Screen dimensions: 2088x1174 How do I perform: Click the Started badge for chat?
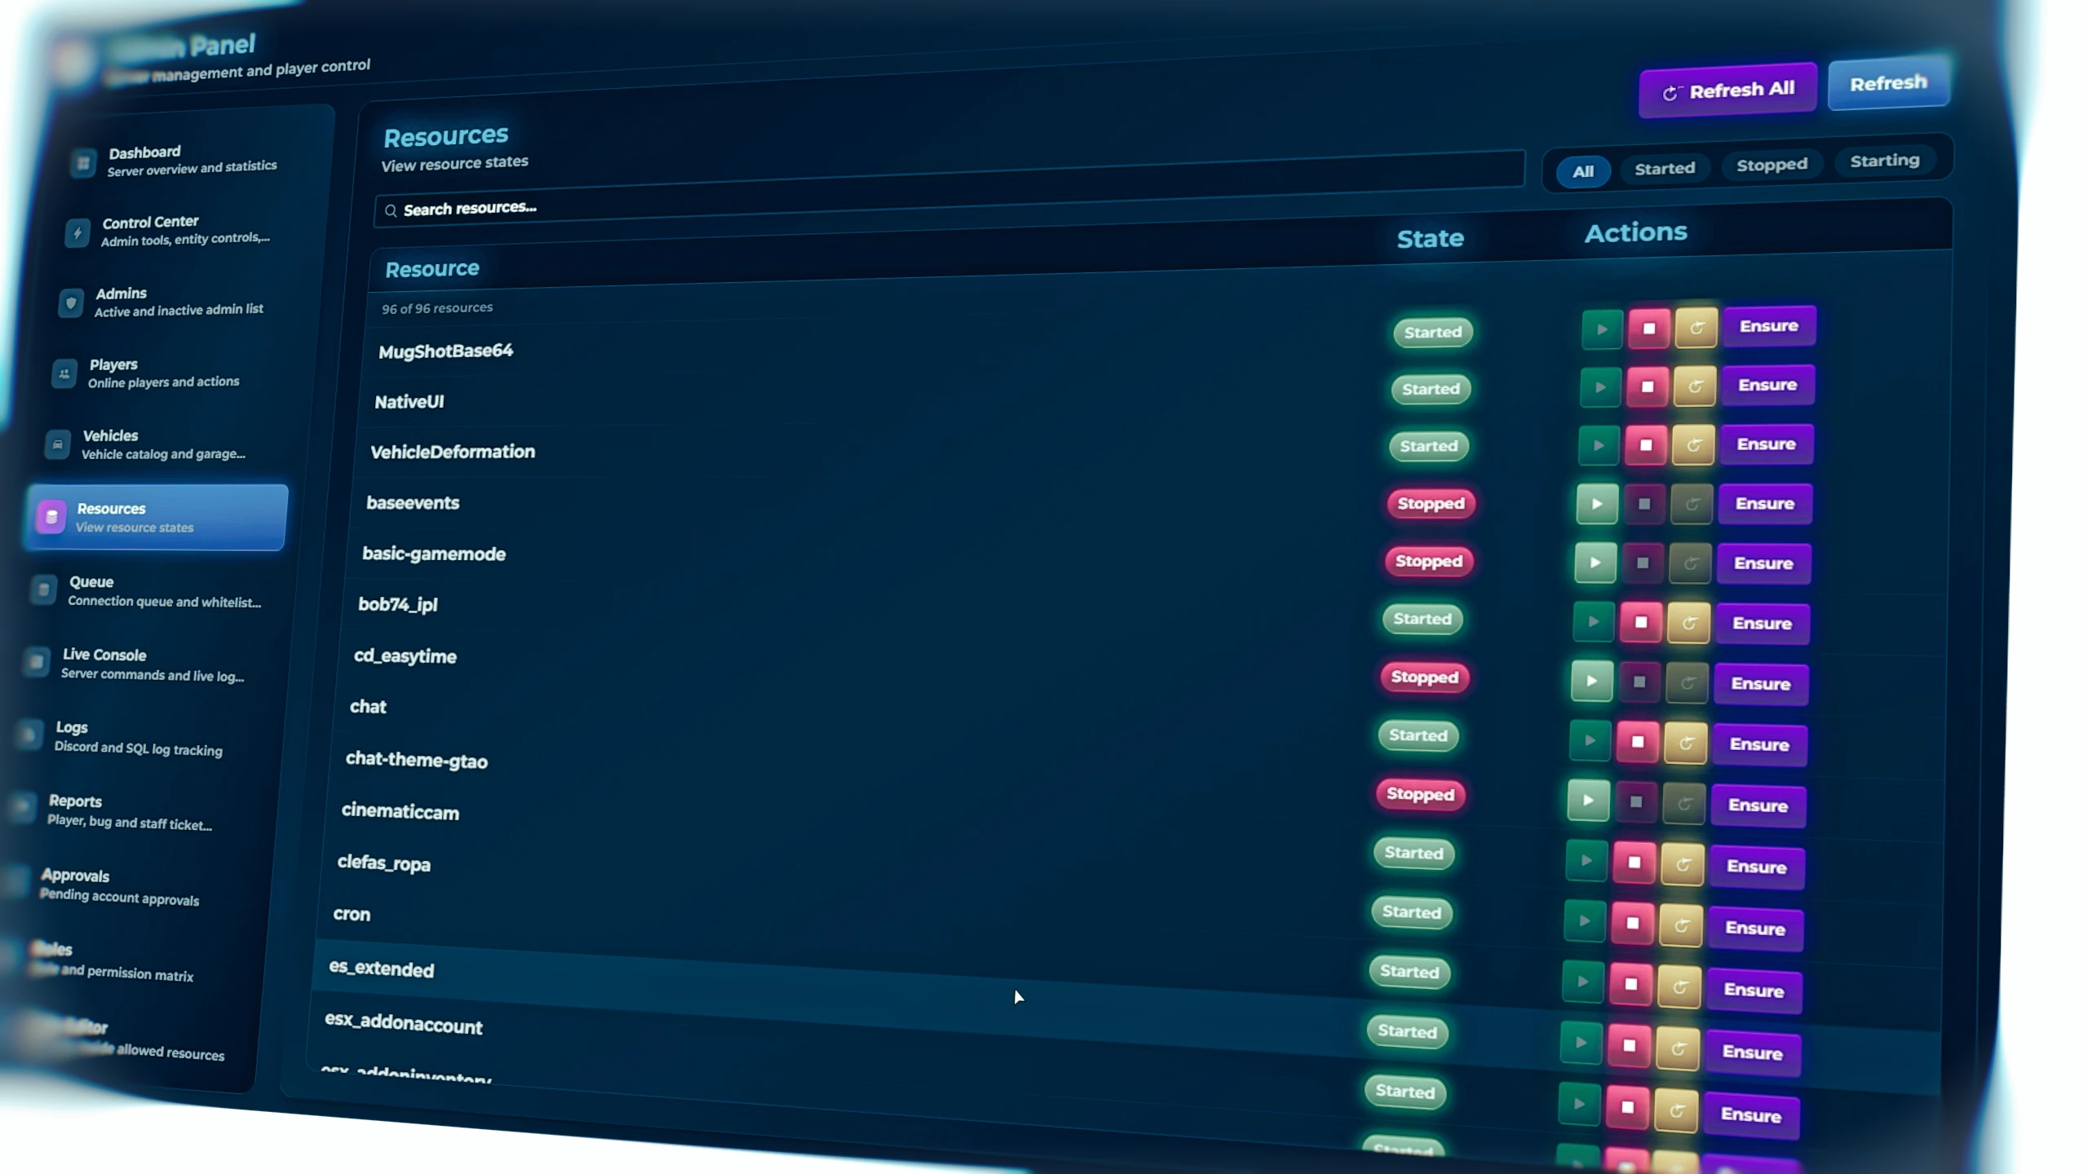point(1418,735)
